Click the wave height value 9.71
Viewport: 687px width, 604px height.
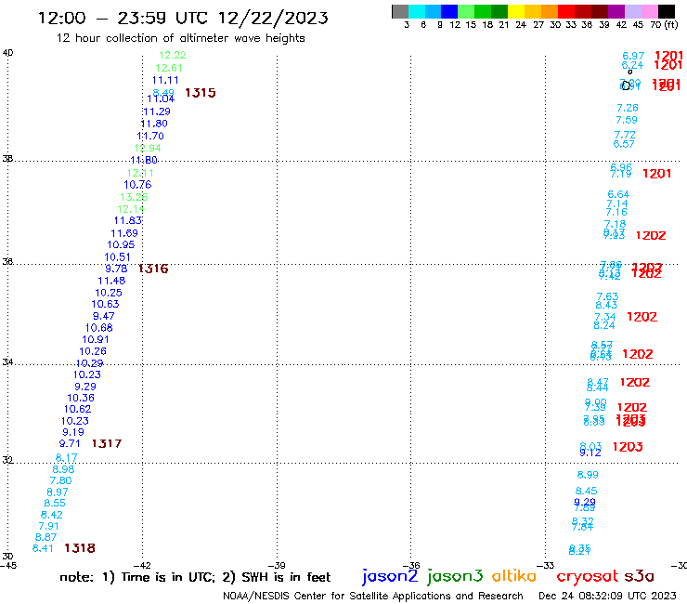pos(70,444)
